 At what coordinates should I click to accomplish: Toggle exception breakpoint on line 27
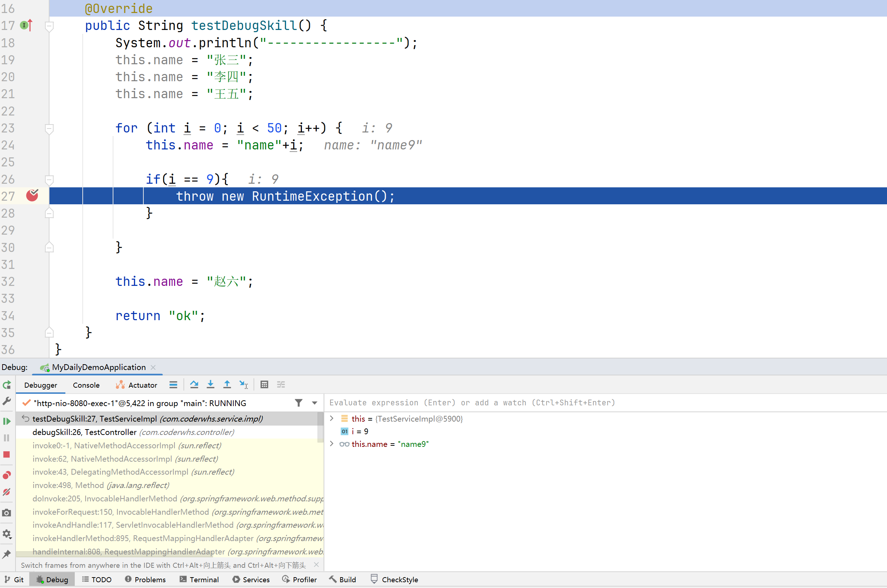[x=32, y=195]
